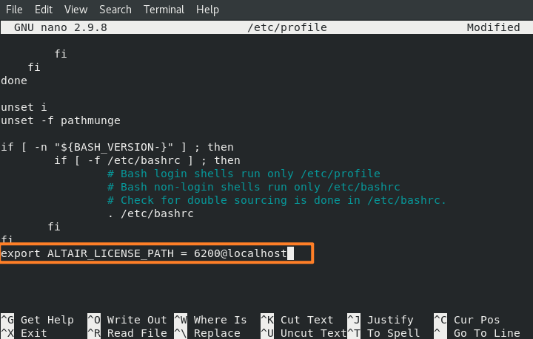Click the Get Help shortcut
533x339 pixels.
[x=47, y=320]
